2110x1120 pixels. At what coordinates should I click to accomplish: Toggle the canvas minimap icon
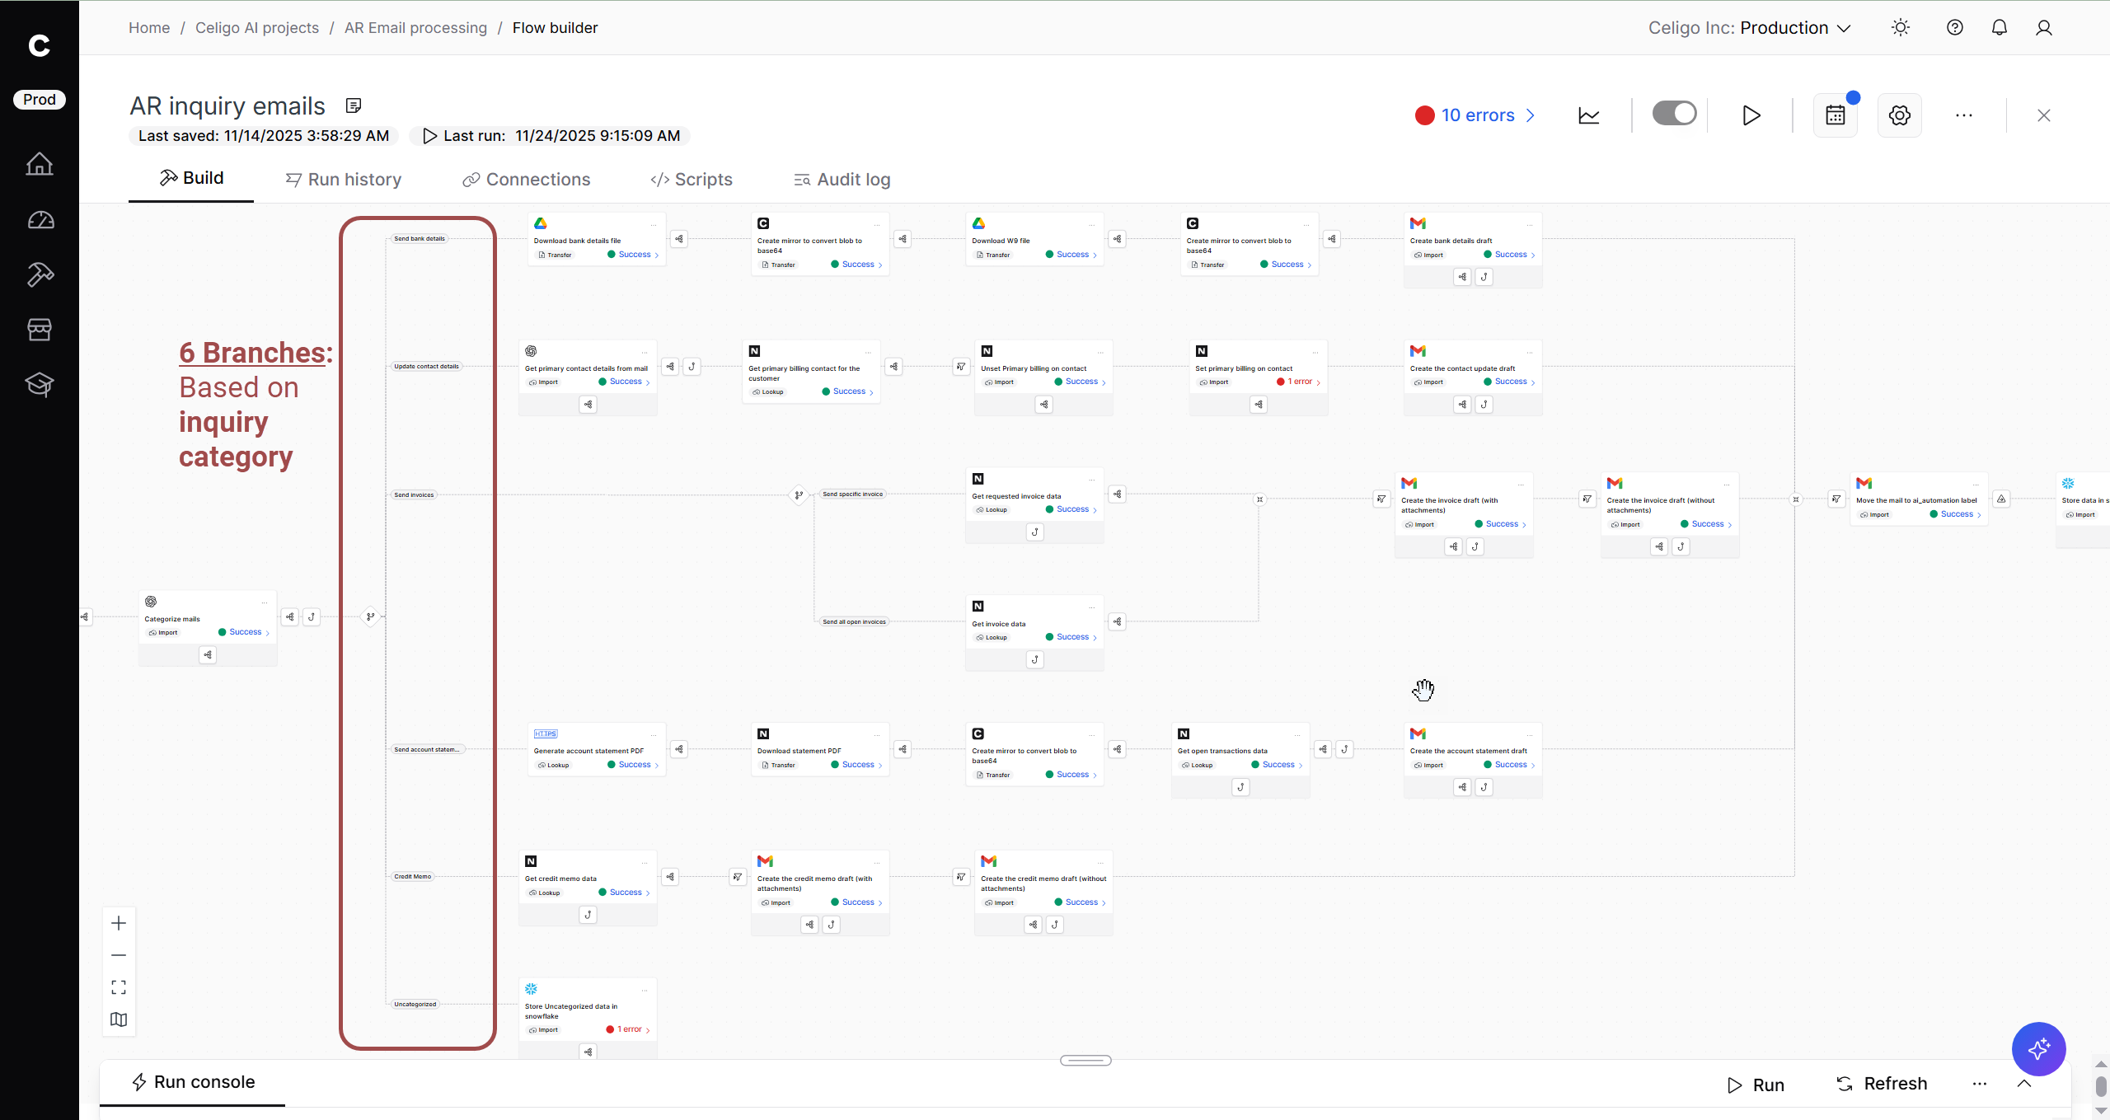[x=119, y=1019]
